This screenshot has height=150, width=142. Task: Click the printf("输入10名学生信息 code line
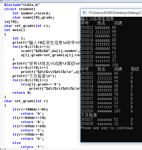tap(46, 43)
